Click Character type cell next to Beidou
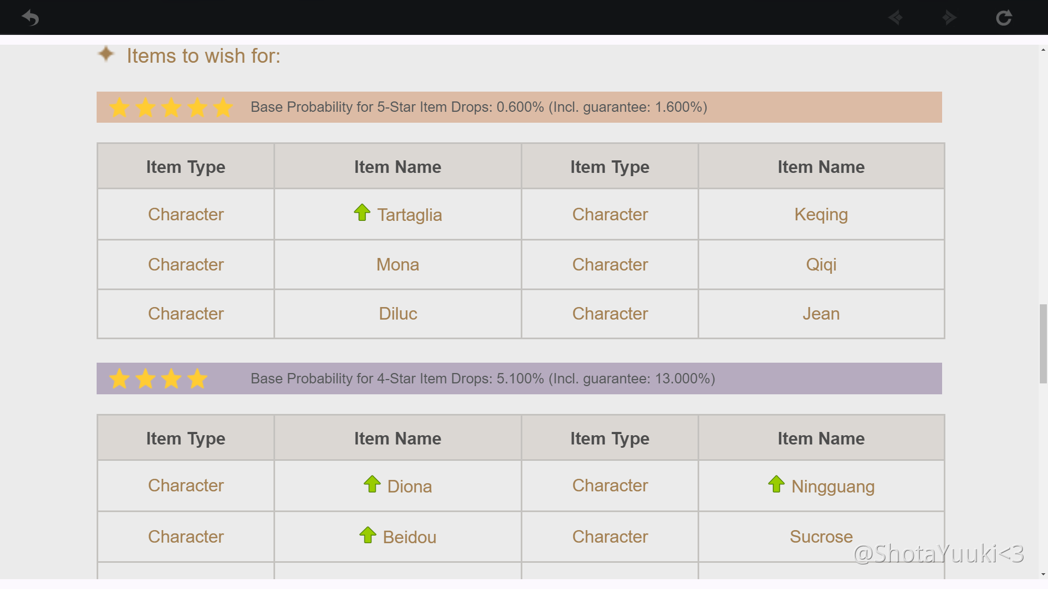 click(x=186, y=537)
